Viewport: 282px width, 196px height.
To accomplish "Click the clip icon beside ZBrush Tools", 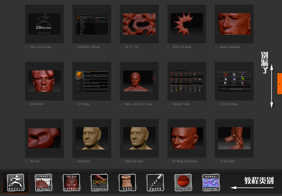I will 169,104.
